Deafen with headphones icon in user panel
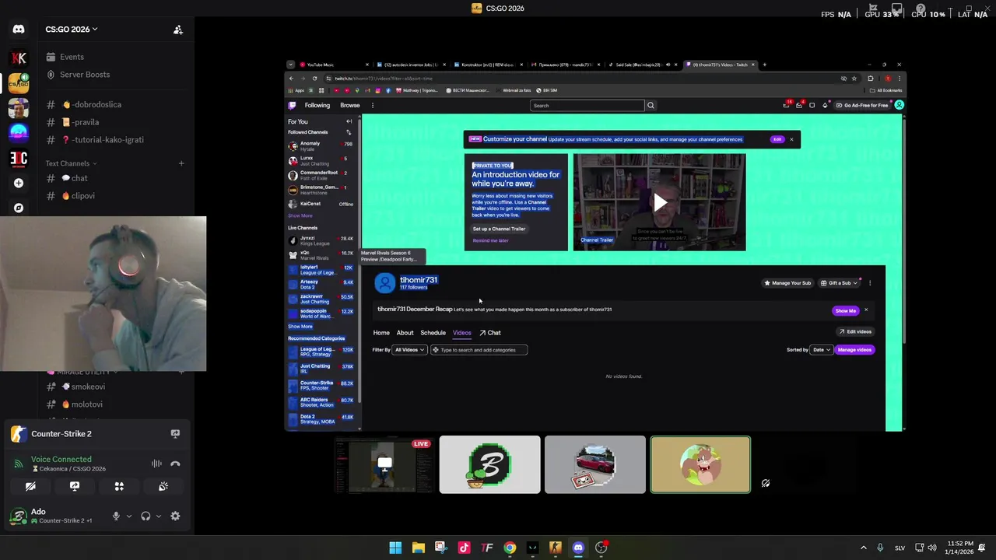The height and width of the screenshot is (560, 996). (146, 516)
